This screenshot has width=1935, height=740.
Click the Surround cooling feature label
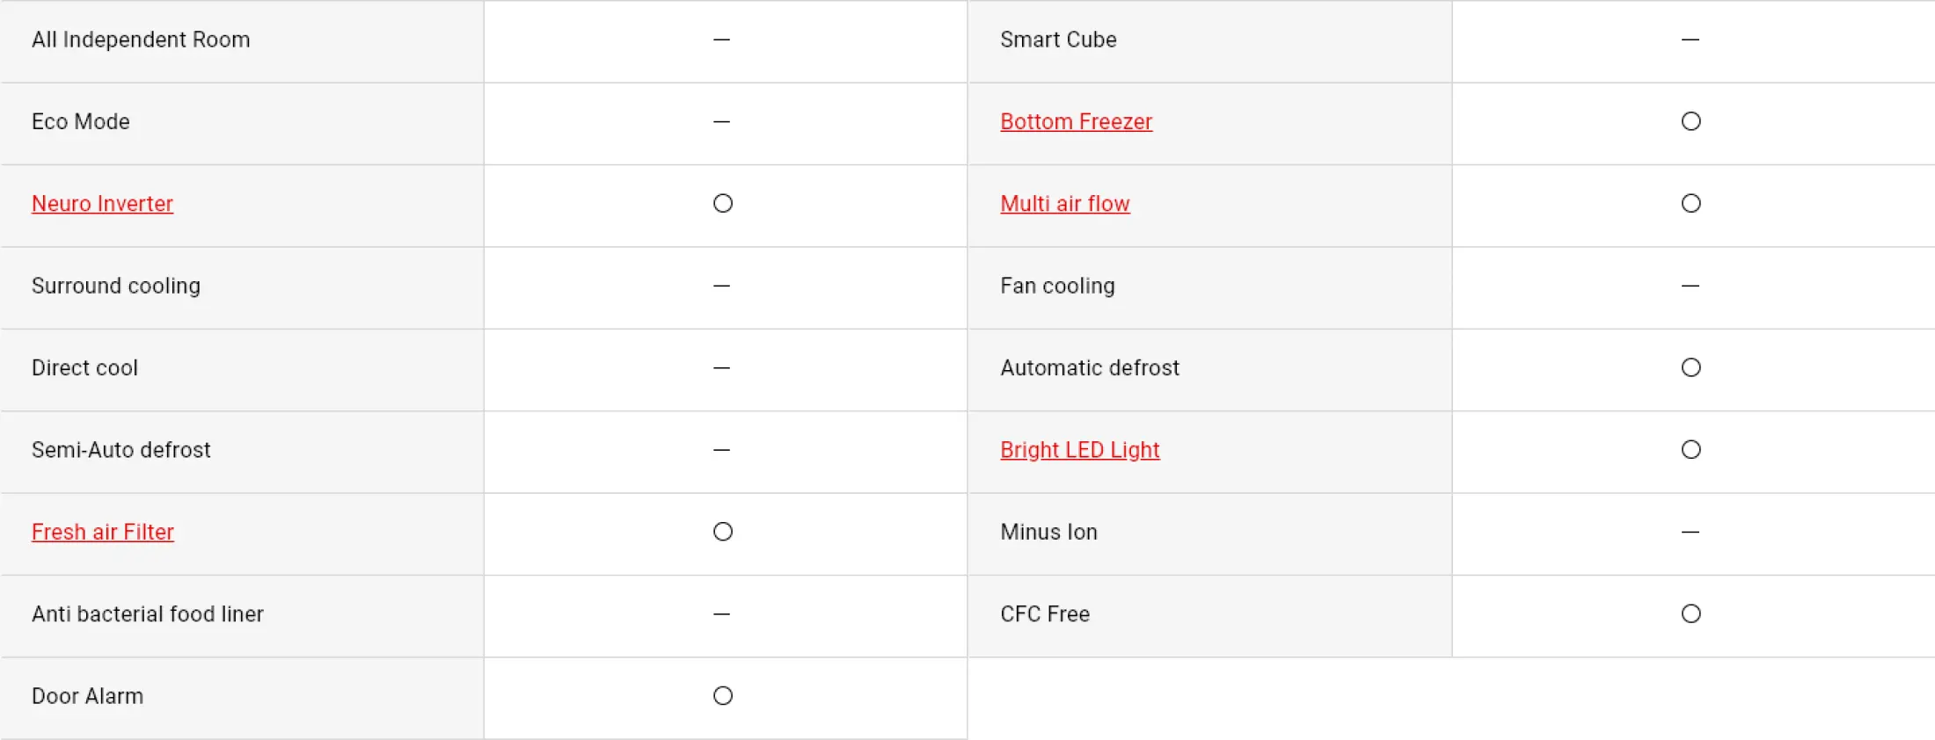coord(116,286)
